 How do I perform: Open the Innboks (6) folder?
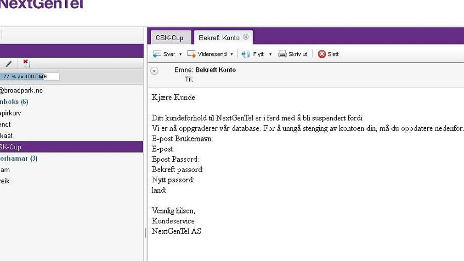[14, 102]
